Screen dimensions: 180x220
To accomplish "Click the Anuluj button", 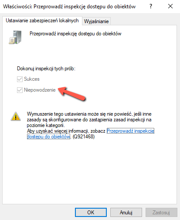I will [x=126, y=213].
